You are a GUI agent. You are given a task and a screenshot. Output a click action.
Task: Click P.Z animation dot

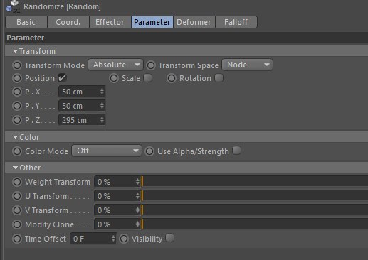coord(17,120)
